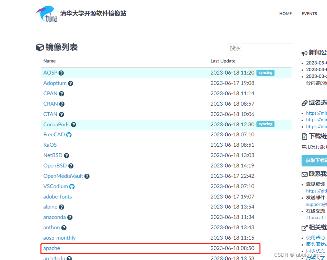This screenshot has height=260, width=327.
Task: Open EVENTS navigation item
Action: tap(309, 14)
